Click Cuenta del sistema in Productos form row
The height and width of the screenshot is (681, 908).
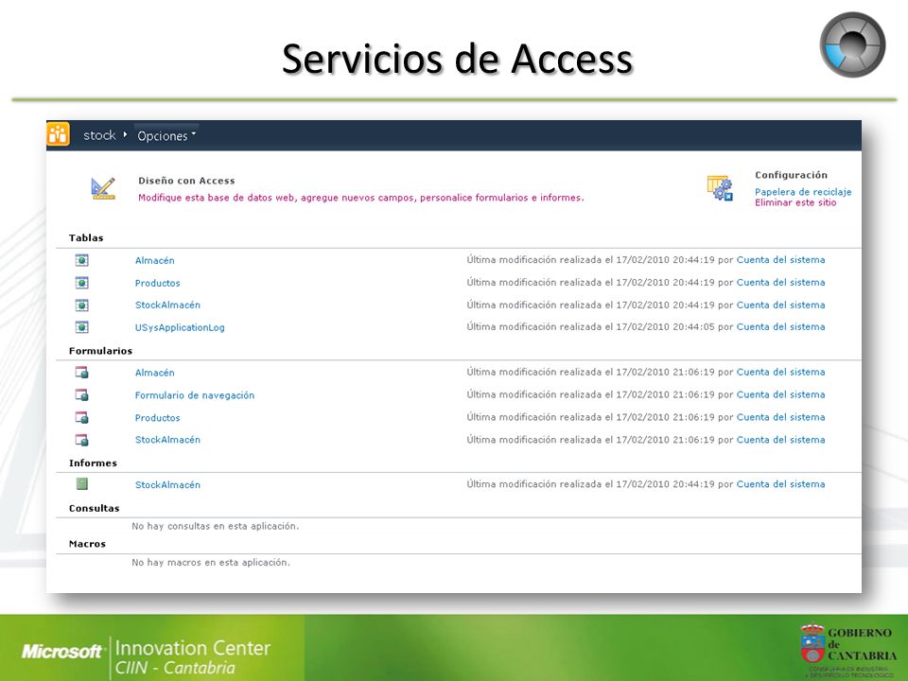point(780,417)
